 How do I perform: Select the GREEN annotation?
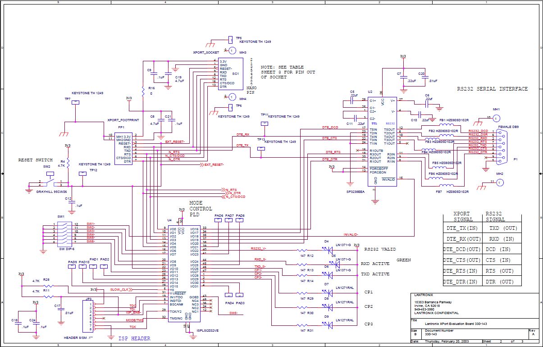(x=404, y=260)
